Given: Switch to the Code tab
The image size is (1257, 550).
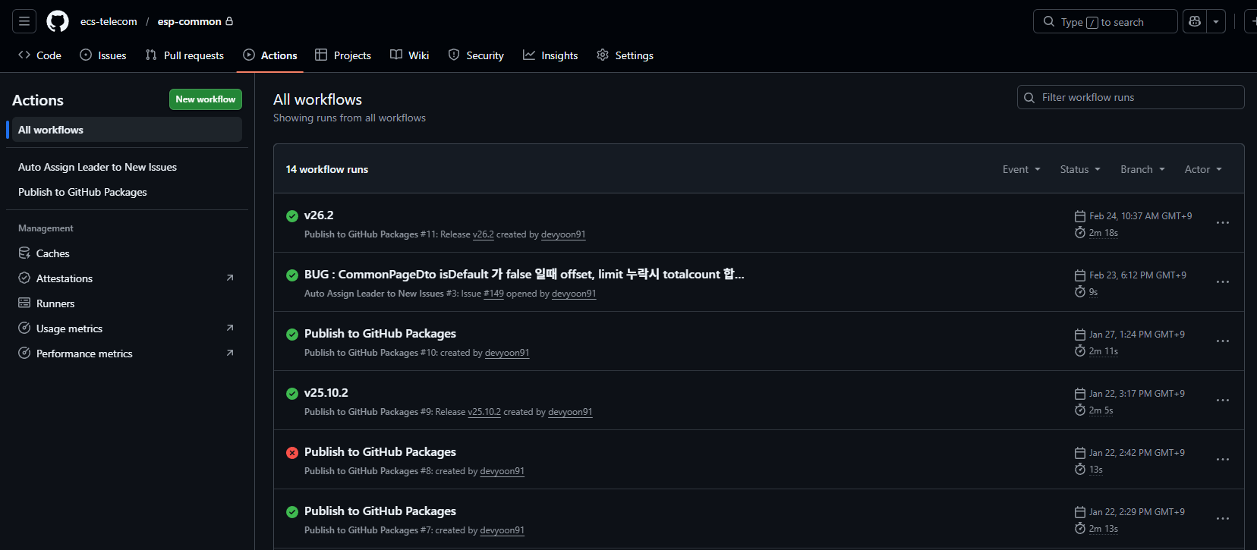Looking at the screenshot, I should pyautogui.click(x=39, y=55).
